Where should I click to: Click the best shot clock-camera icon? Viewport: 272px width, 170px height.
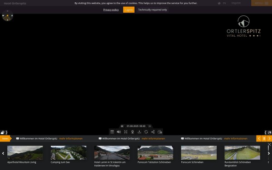click(160, 132)
